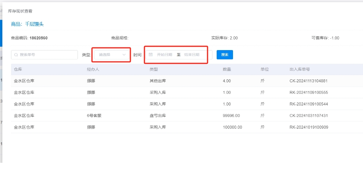Screen dimensions: 363x170
Task: Click order number RK-20241019100909
Action: (x=308, y=127)
